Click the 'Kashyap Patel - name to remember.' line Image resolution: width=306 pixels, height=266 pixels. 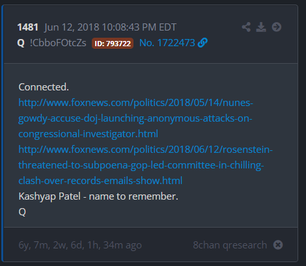pyautogui.click(x=98, y=196)
